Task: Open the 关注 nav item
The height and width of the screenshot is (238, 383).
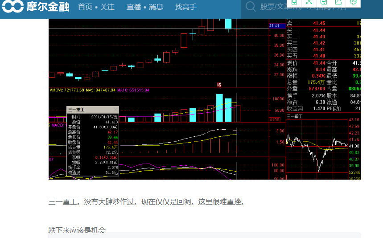Action: 107,7
